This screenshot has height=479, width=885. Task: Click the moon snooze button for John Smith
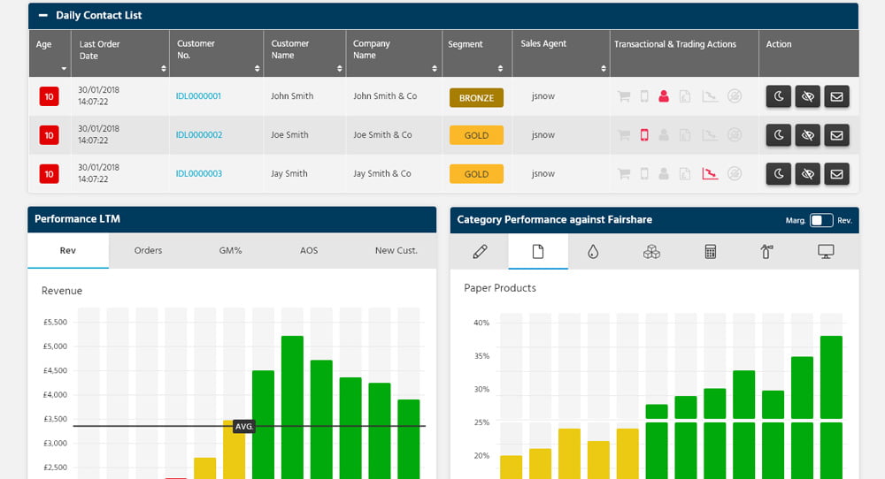[x=778, y=96]
